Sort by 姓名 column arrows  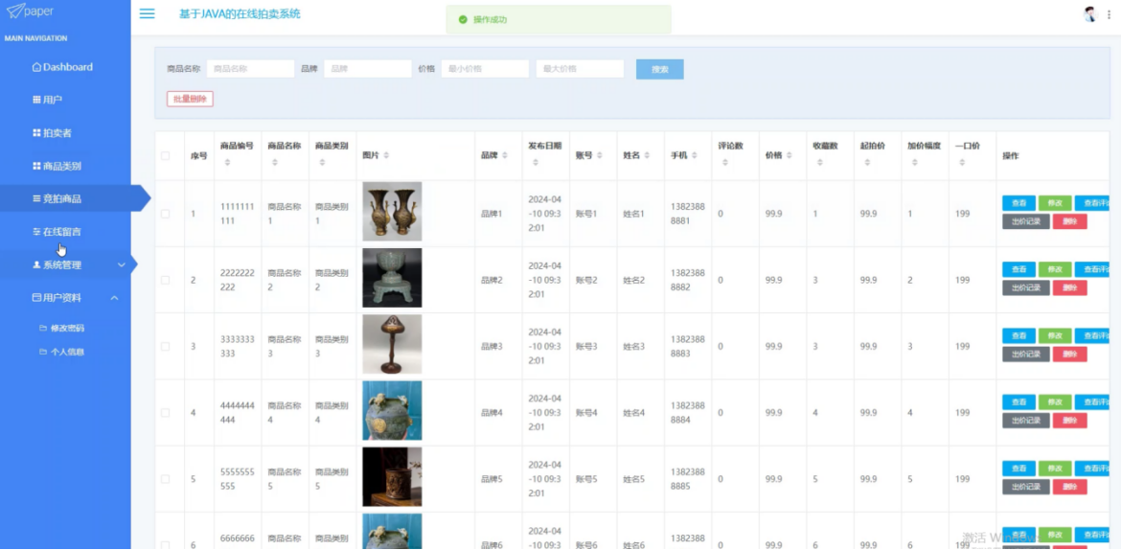647,155
